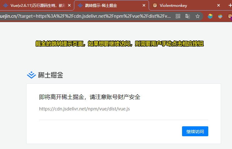The height and width of the screenshot is (149, 232).
Task: Open the blue bowl extension icon
Action: [x=210, y=16]
